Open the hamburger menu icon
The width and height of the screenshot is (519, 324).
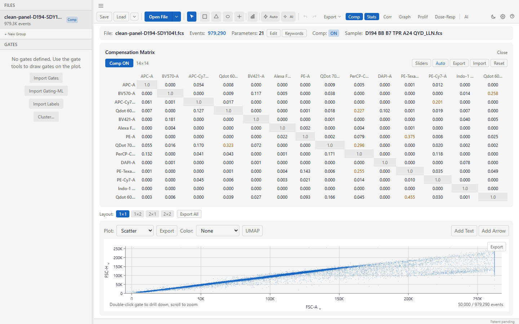click(x=101, y=6)
